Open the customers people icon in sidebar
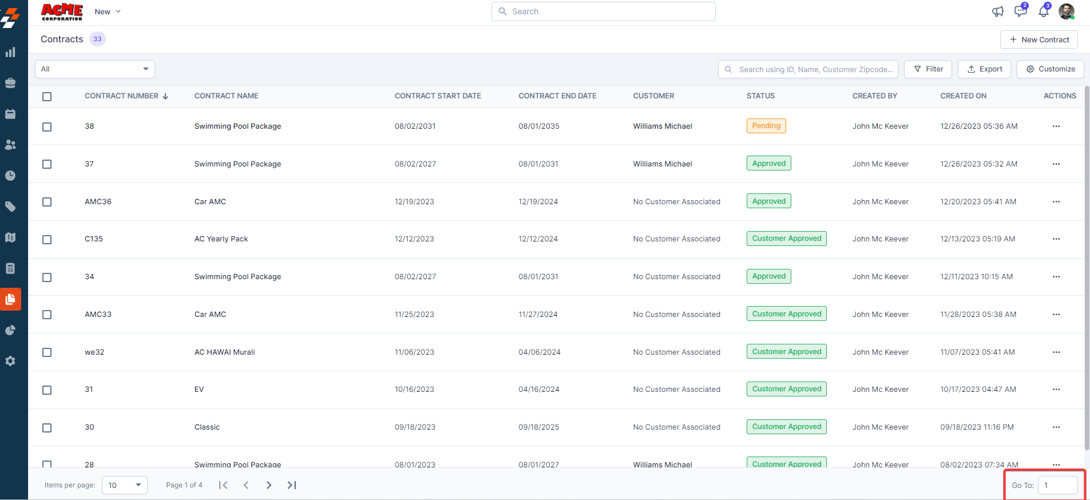Viewport: 1090px width, 500px height. (x=10, y=145)
